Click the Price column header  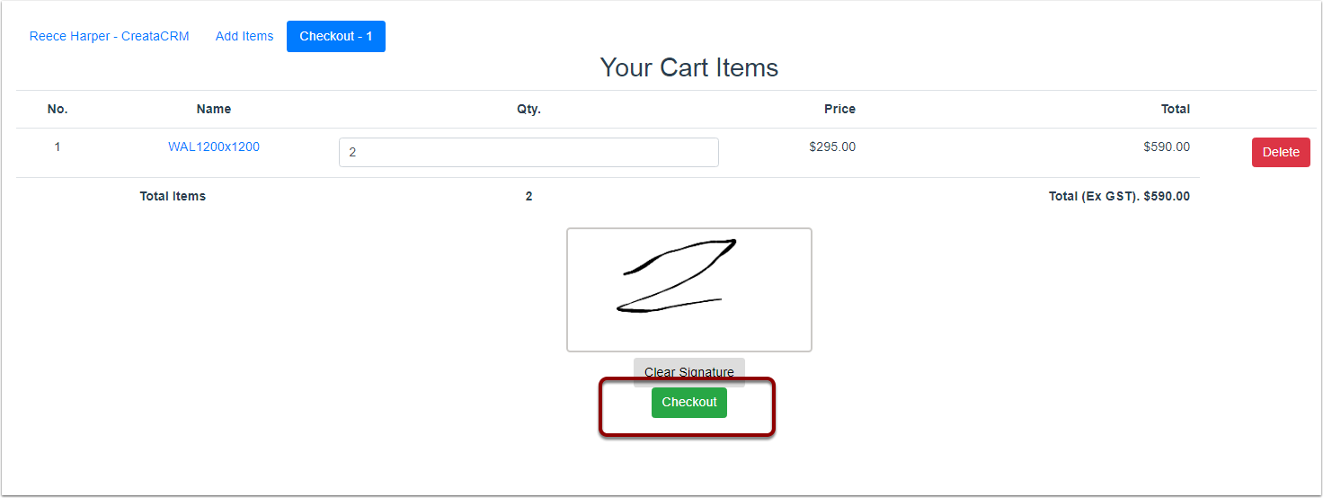tap(839, 109)
